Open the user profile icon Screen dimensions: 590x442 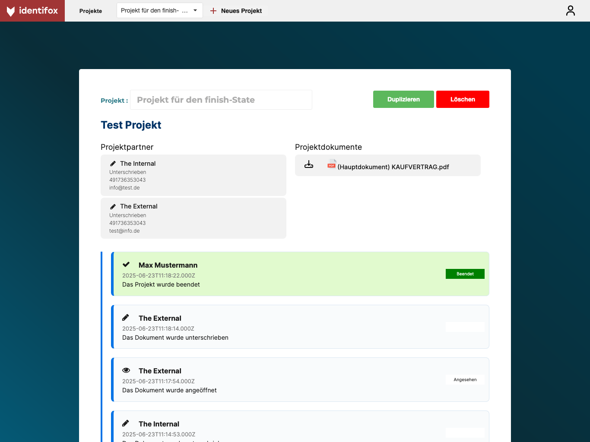570,11
